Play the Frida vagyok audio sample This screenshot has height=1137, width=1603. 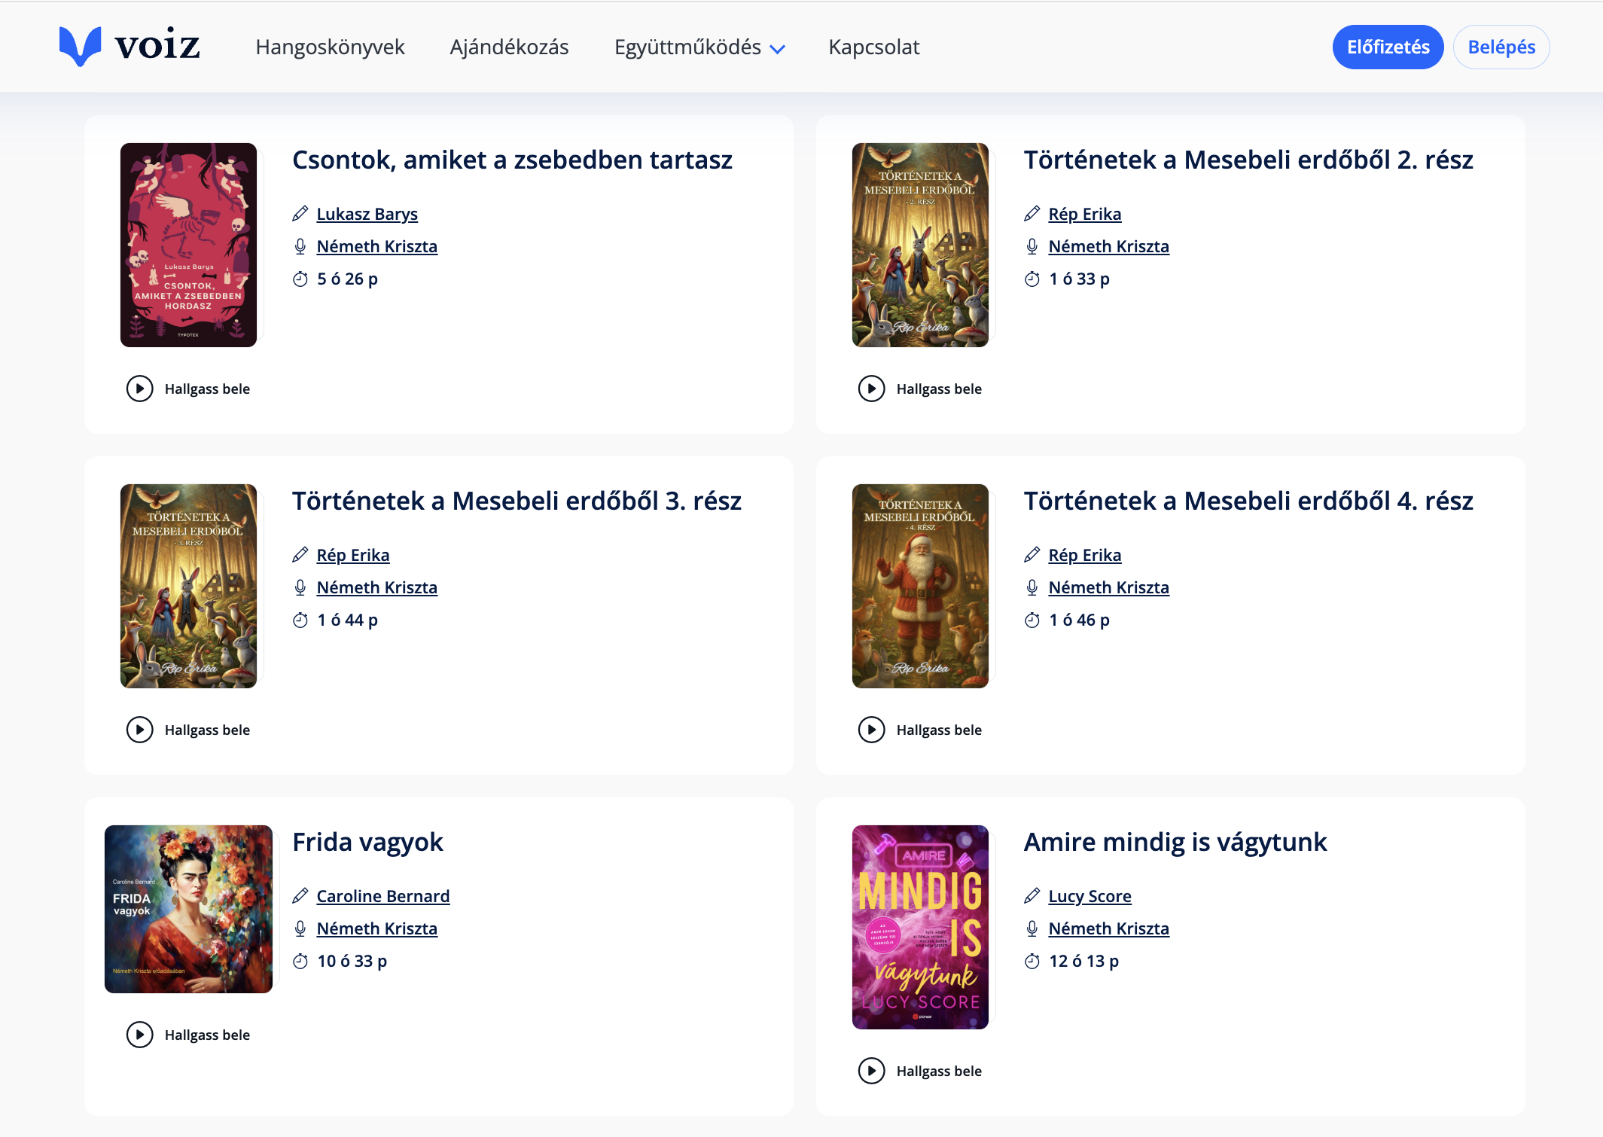click(140, 1035)
